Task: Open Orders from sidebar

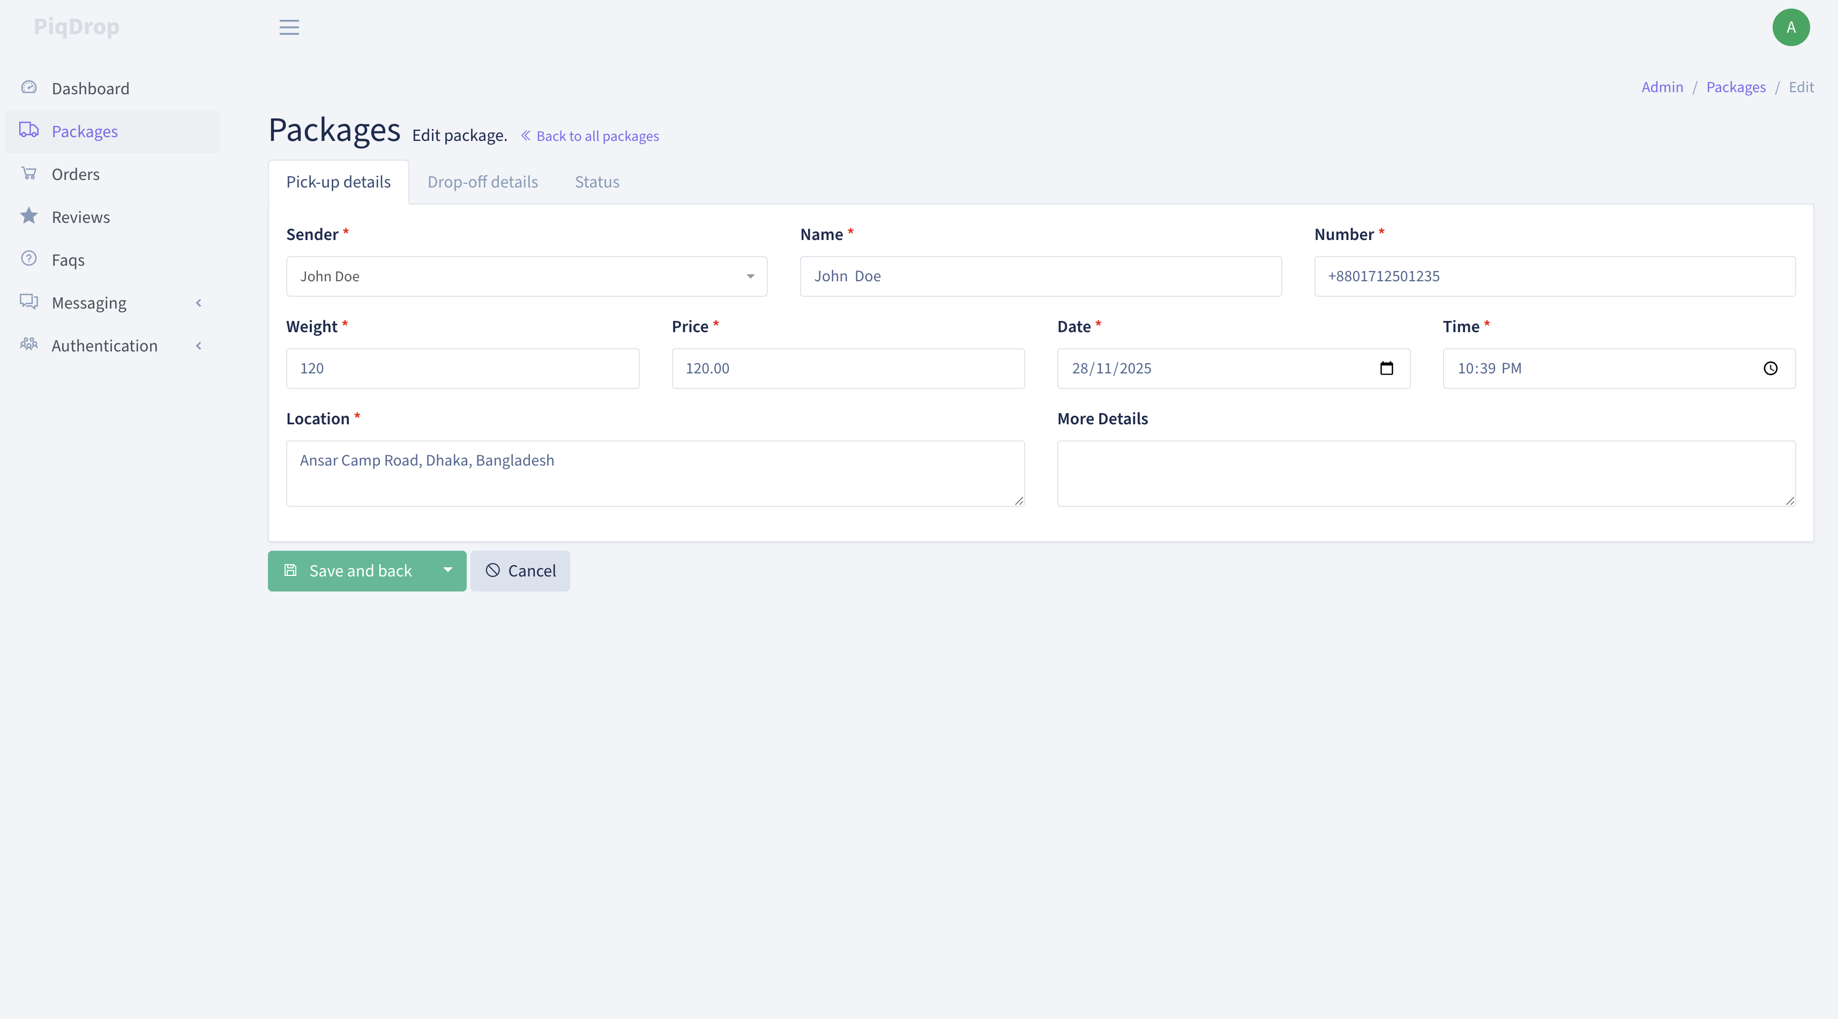Action: tap(113, 174)
